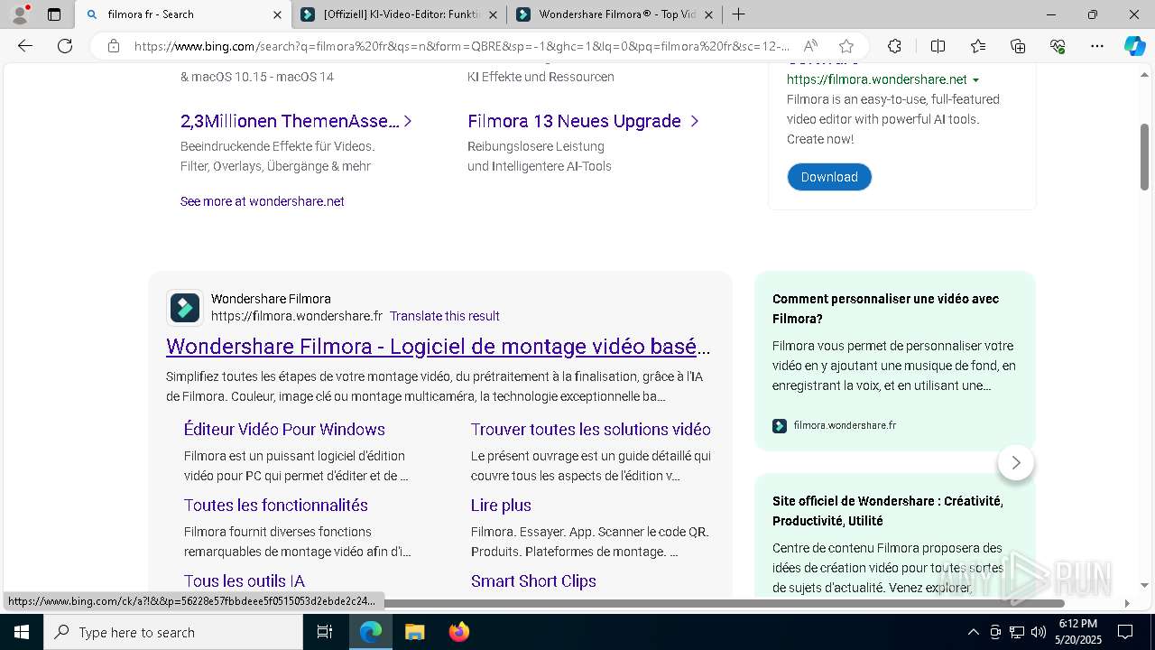Open the Windows Start menu
This screenshot has width=1155, height=650.
click(22, 632)
